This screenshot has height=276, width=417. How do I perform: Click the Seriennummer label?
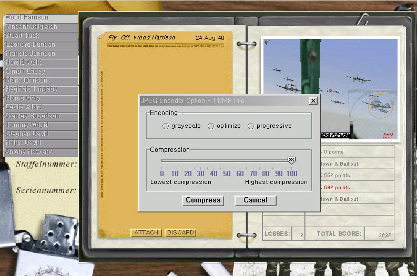click(x=46, y=190)
